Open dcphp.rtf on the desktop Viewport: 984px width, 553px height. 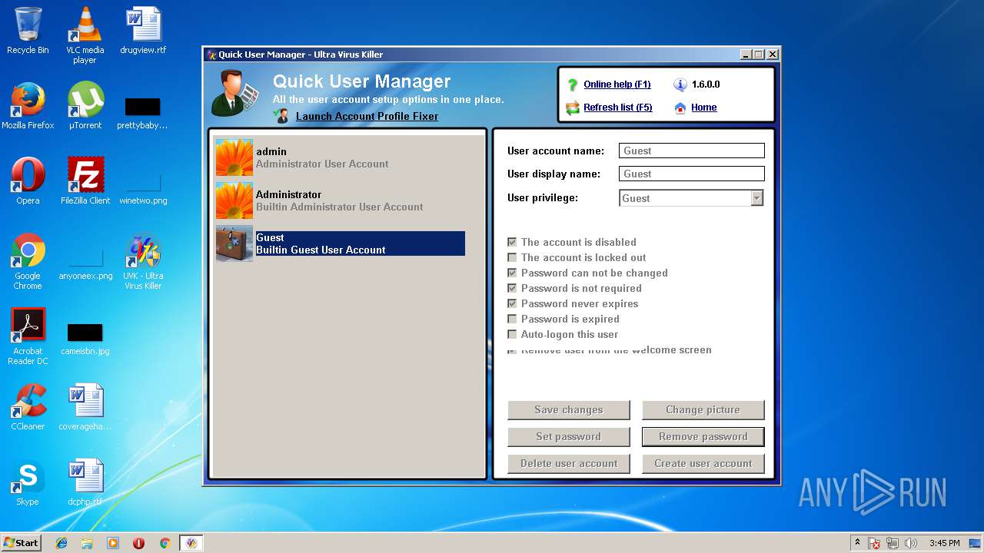(x=85, y=482)
